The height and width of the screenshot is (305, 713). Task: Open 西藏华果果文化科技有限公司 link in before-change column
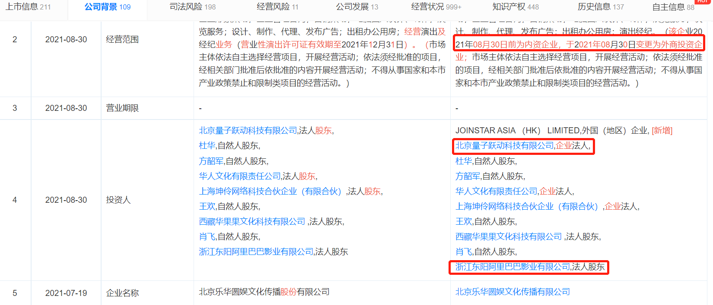click(x=252, y=221)
